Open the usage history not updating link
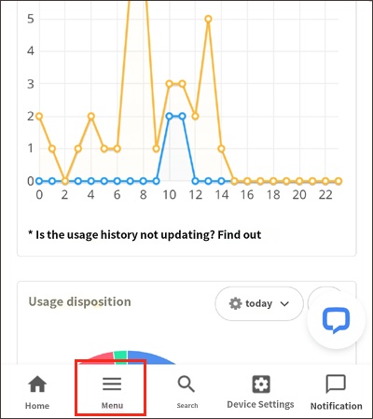Image resolution: width=373 pixels, height=419 pixels. pos(145,235)
